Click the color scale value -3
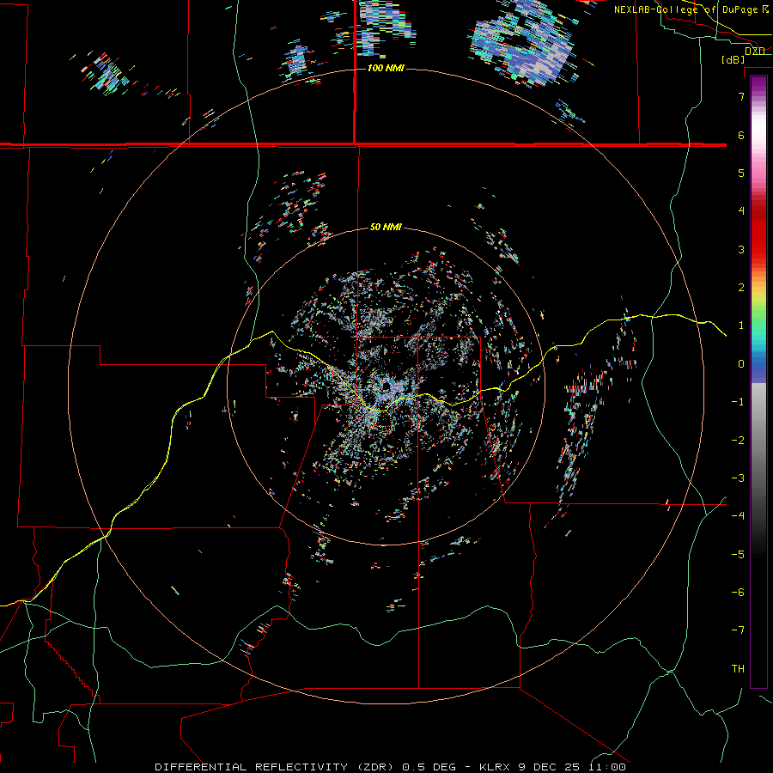The width and height of the screenshot is (773, 773). (738, 478)
